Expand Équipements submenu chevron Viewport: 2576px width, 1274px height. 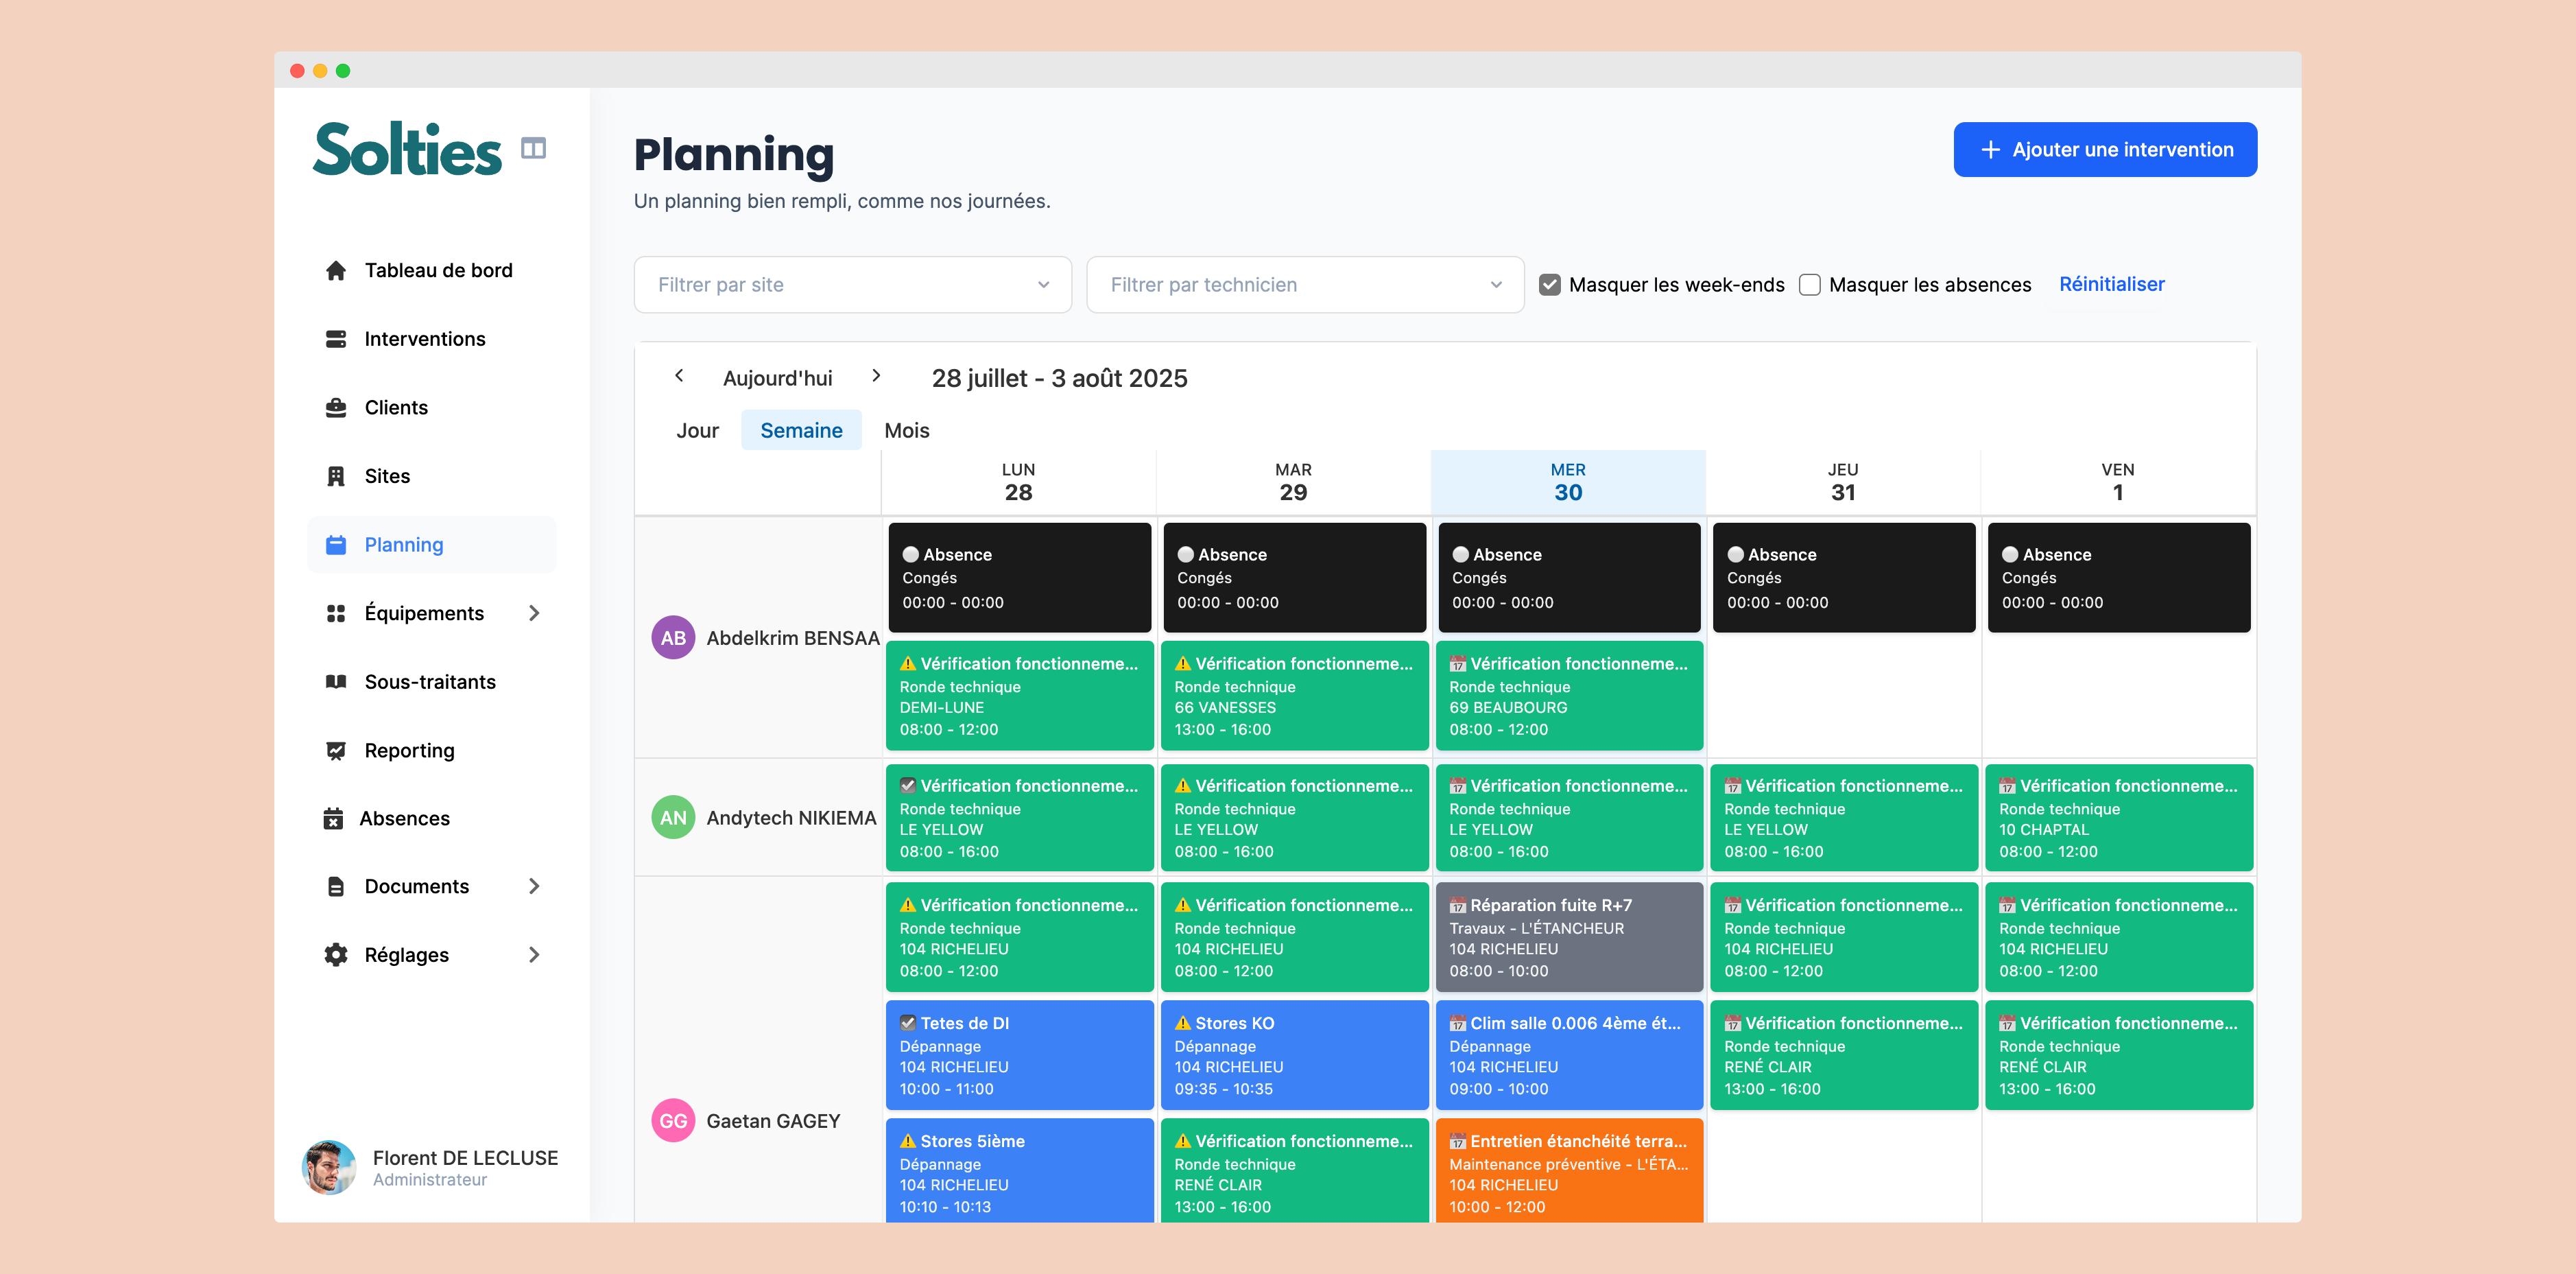(x=534, y=613)
